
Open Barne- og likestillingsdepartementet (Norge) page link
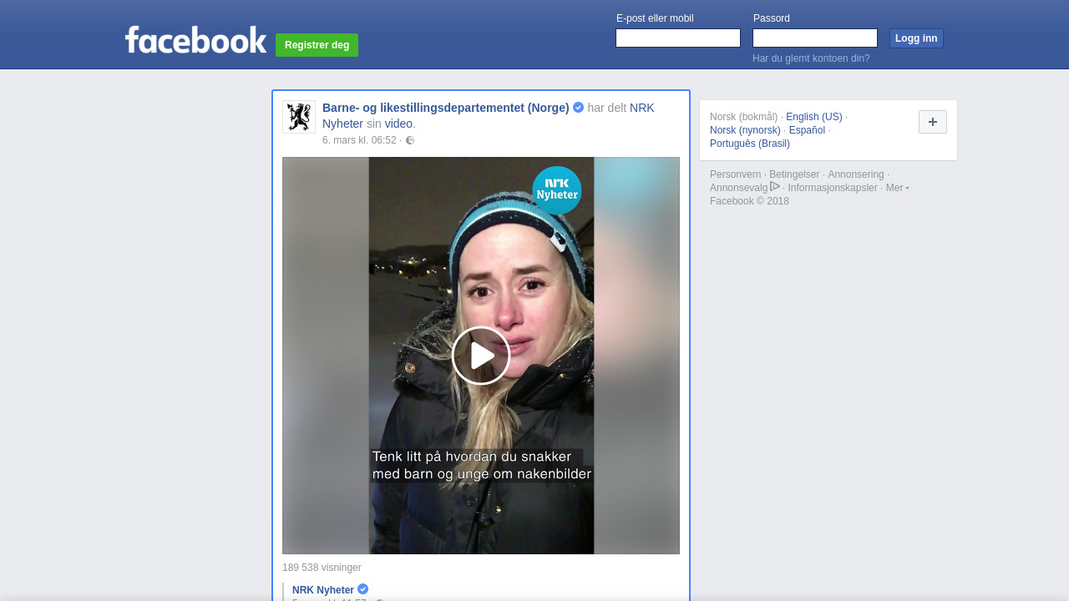(446, 108)
